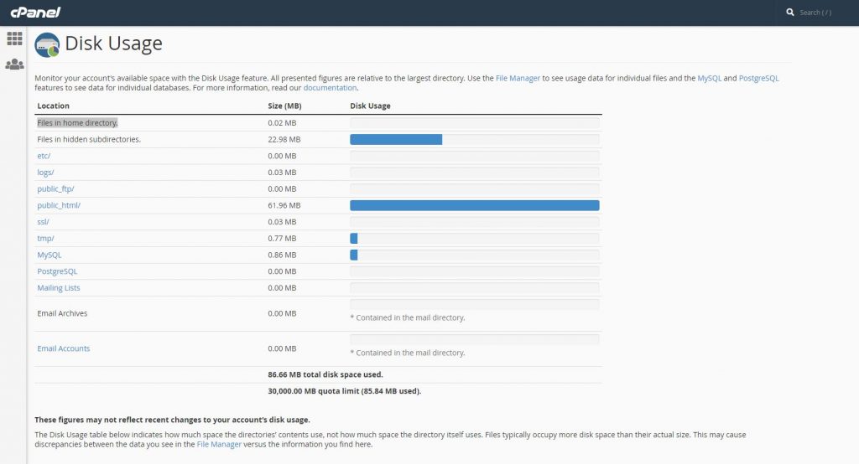859x464 pixels.
Task: Click the cPanel logo
Action: click(x=35, y=12)
